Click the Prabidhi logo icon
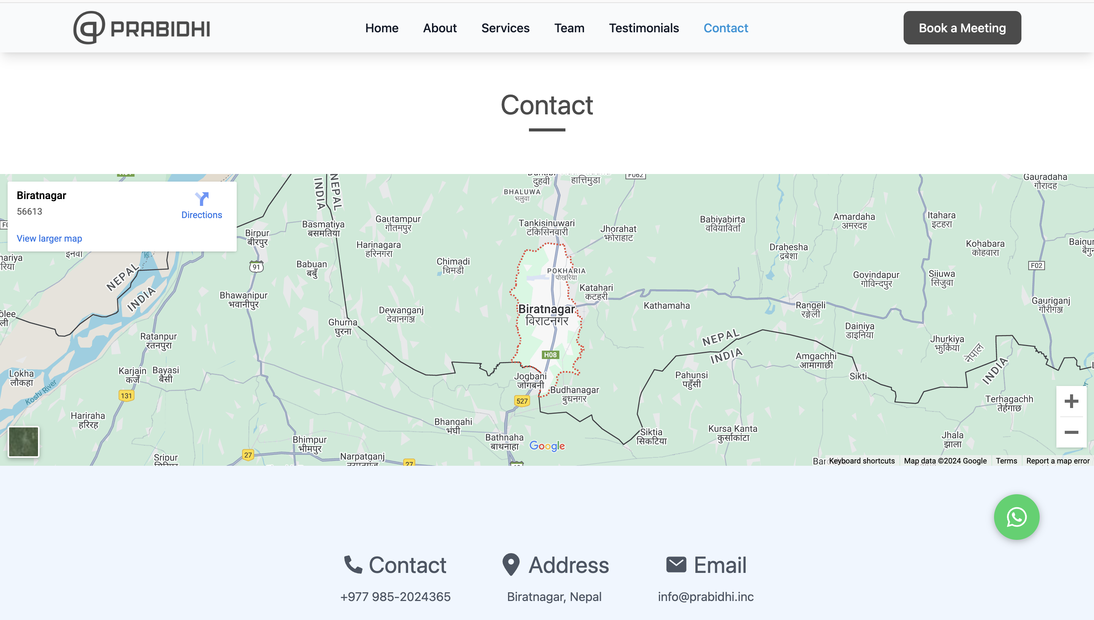This screenshot has width=1094, height=620. (x=89, y=28)
